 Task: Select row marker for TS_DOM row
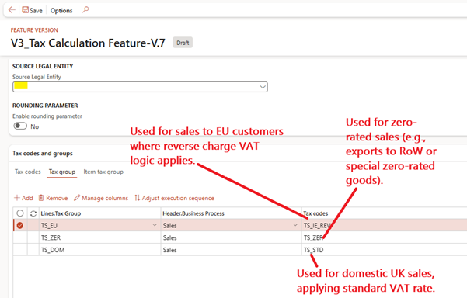coord(20,250)
